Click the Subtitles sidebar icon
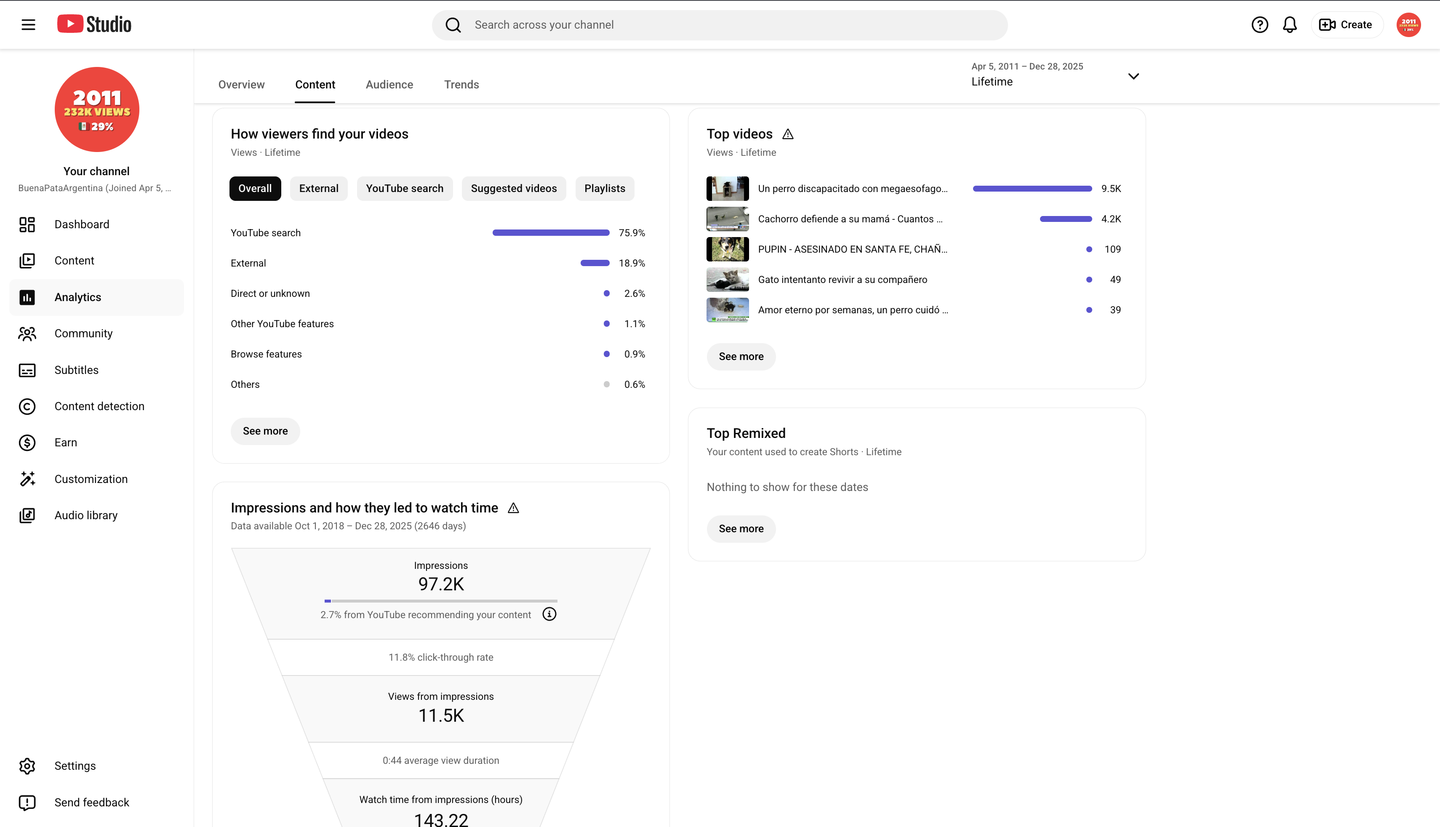Viewport: 1440px width, 827px height. 27,370
